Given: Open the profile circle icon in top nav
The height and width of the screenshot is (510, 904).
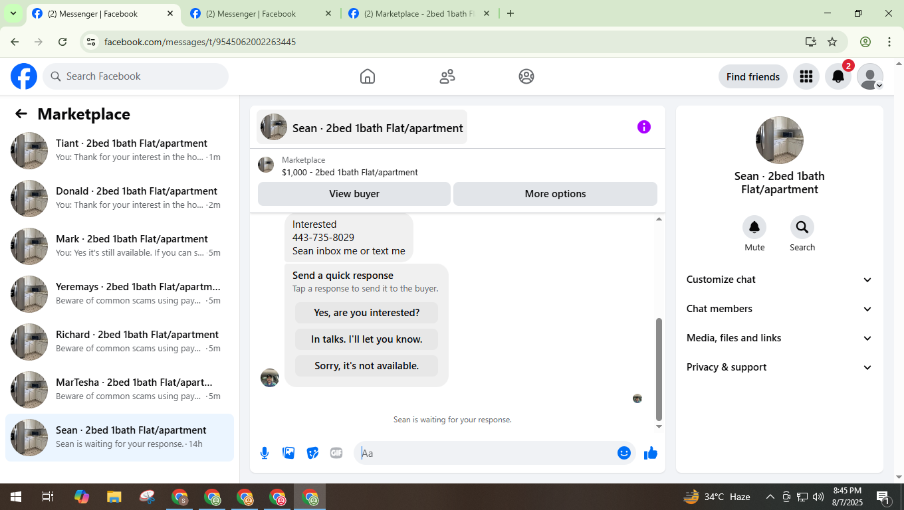Looking at the screenshot, I should (x=526, y=76).
